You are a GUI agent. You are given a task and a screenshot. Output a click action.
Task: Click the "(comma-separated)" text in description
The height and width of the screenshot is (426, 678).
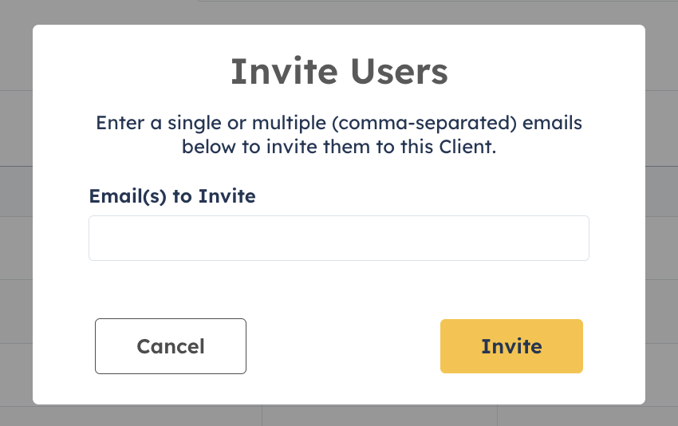tap(424, 123)
